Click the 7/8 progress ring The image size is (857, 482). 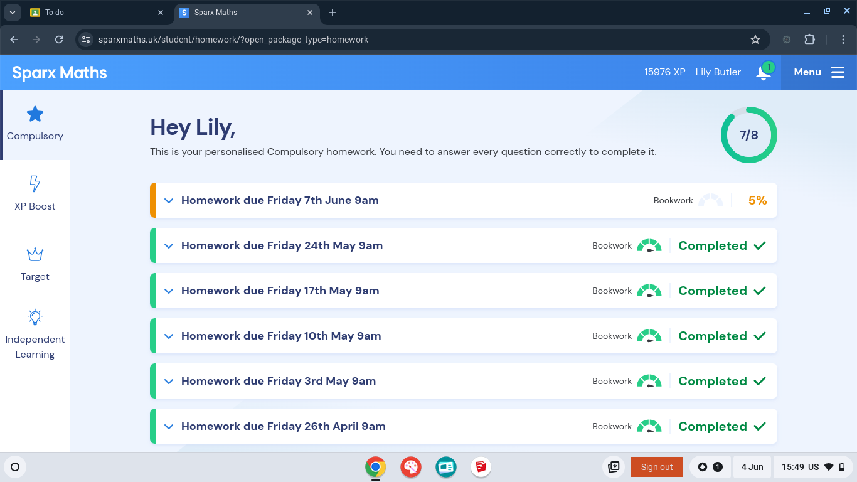pos(748,136)
